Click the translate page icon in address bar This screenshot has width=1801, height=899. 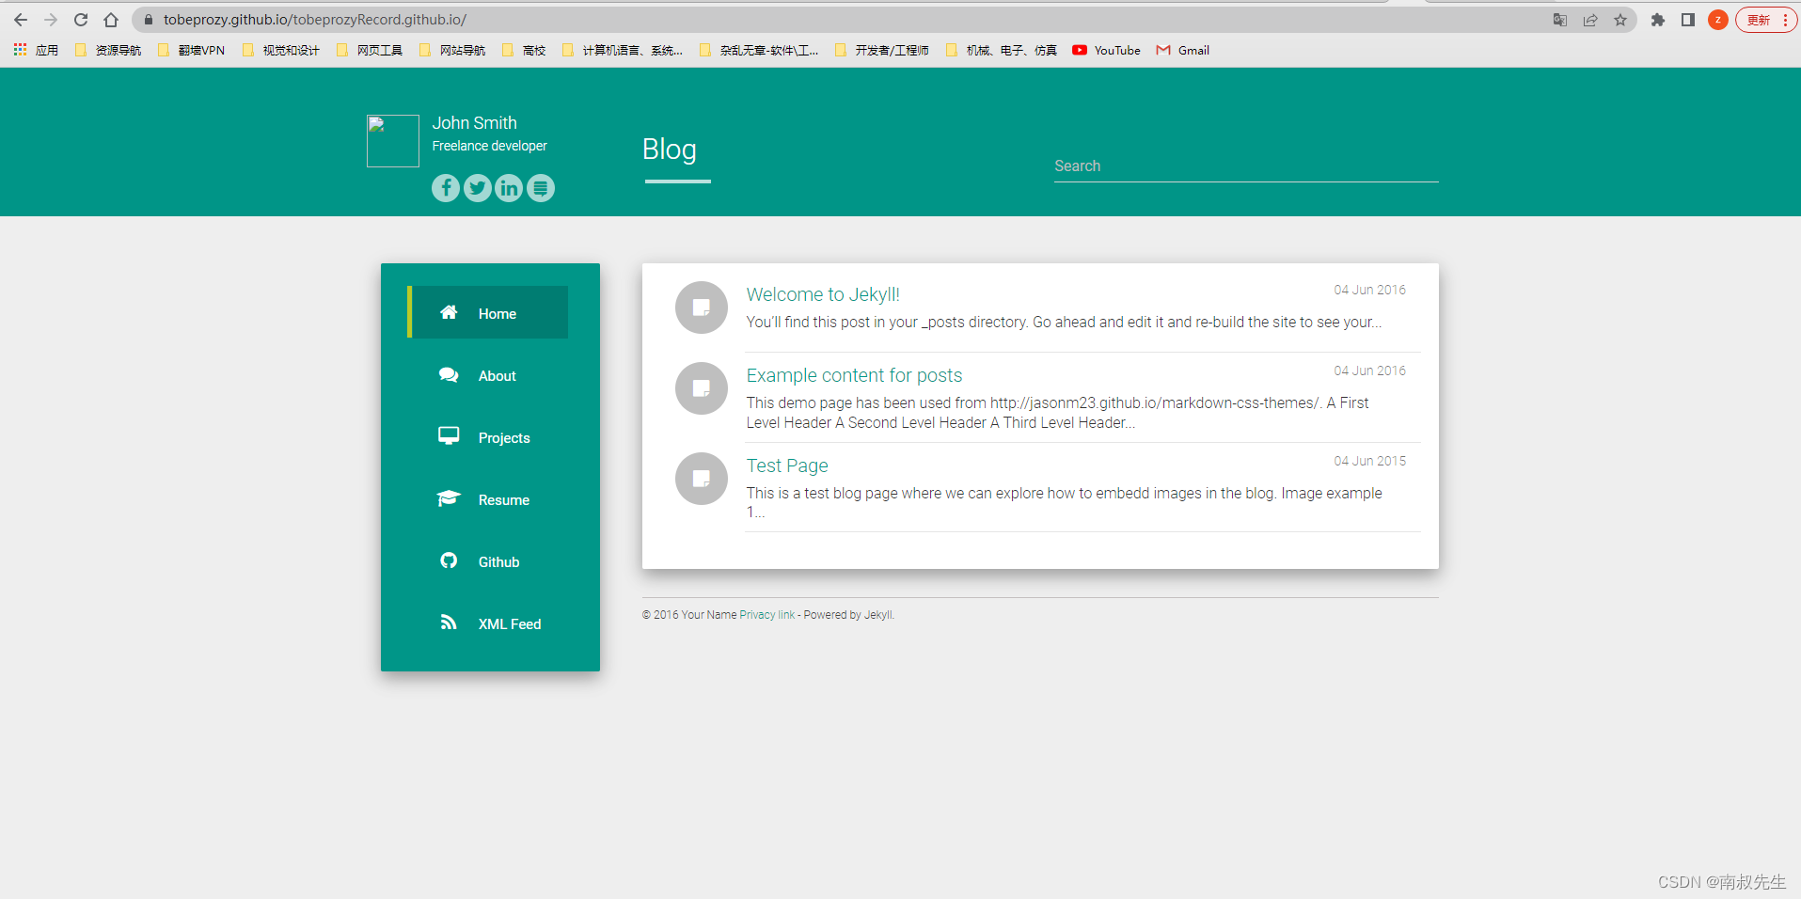(x=1560, y=20)
